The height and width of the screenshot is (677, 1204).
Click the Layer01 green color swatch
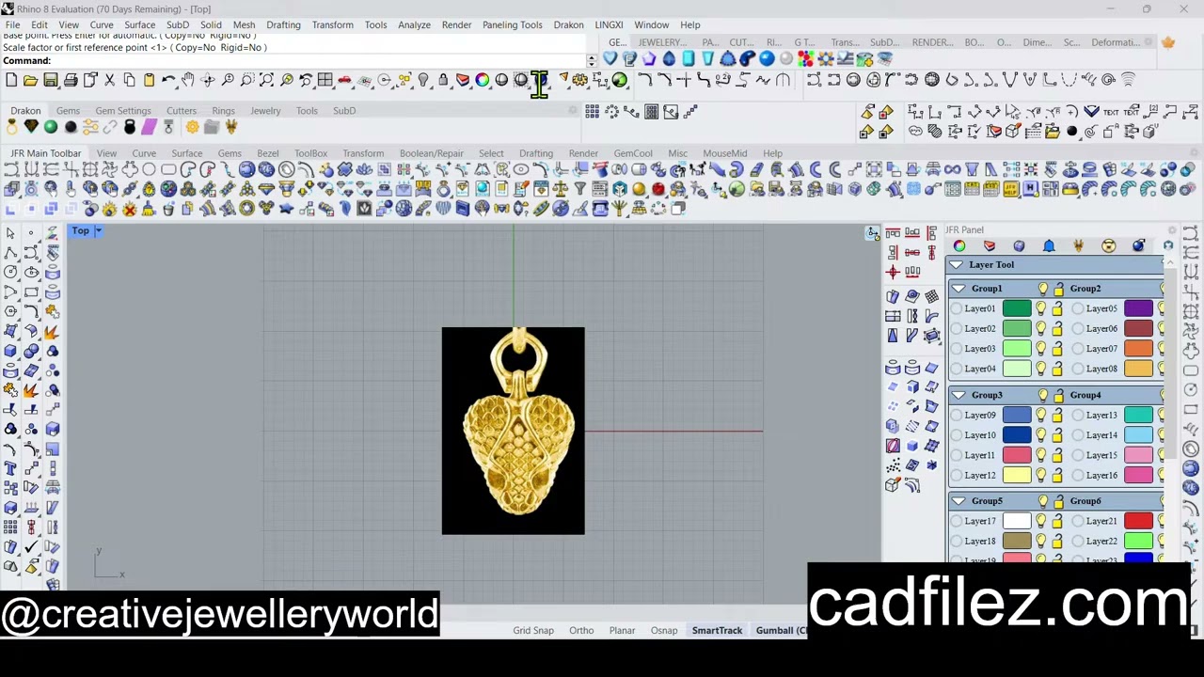1017,309
